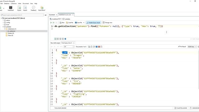Open the Connect dropdown arrow in the toolbar
The image size is (199, 112).
pyautogui.click(x=4, y=8)
